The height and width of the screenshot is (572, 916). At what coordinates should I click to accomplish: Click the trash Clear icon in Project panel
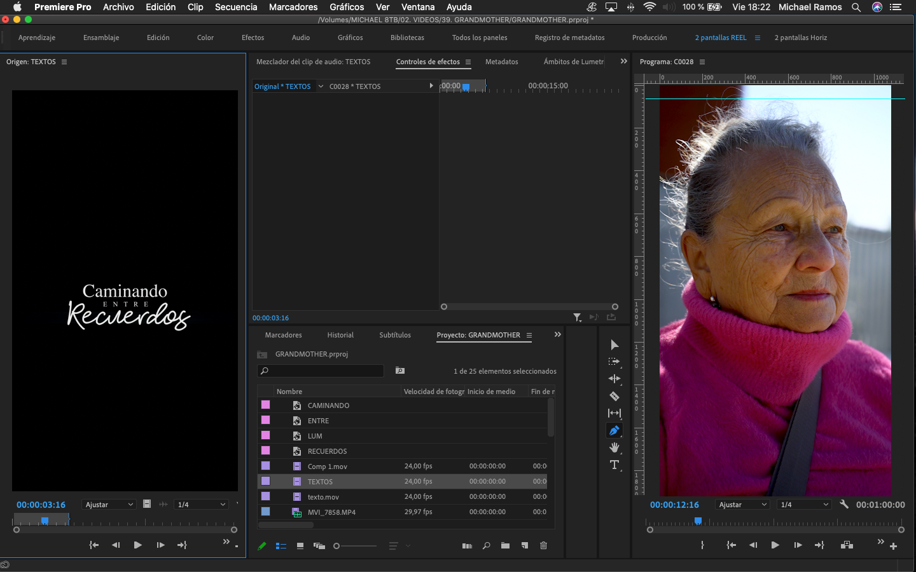[543, 545]
